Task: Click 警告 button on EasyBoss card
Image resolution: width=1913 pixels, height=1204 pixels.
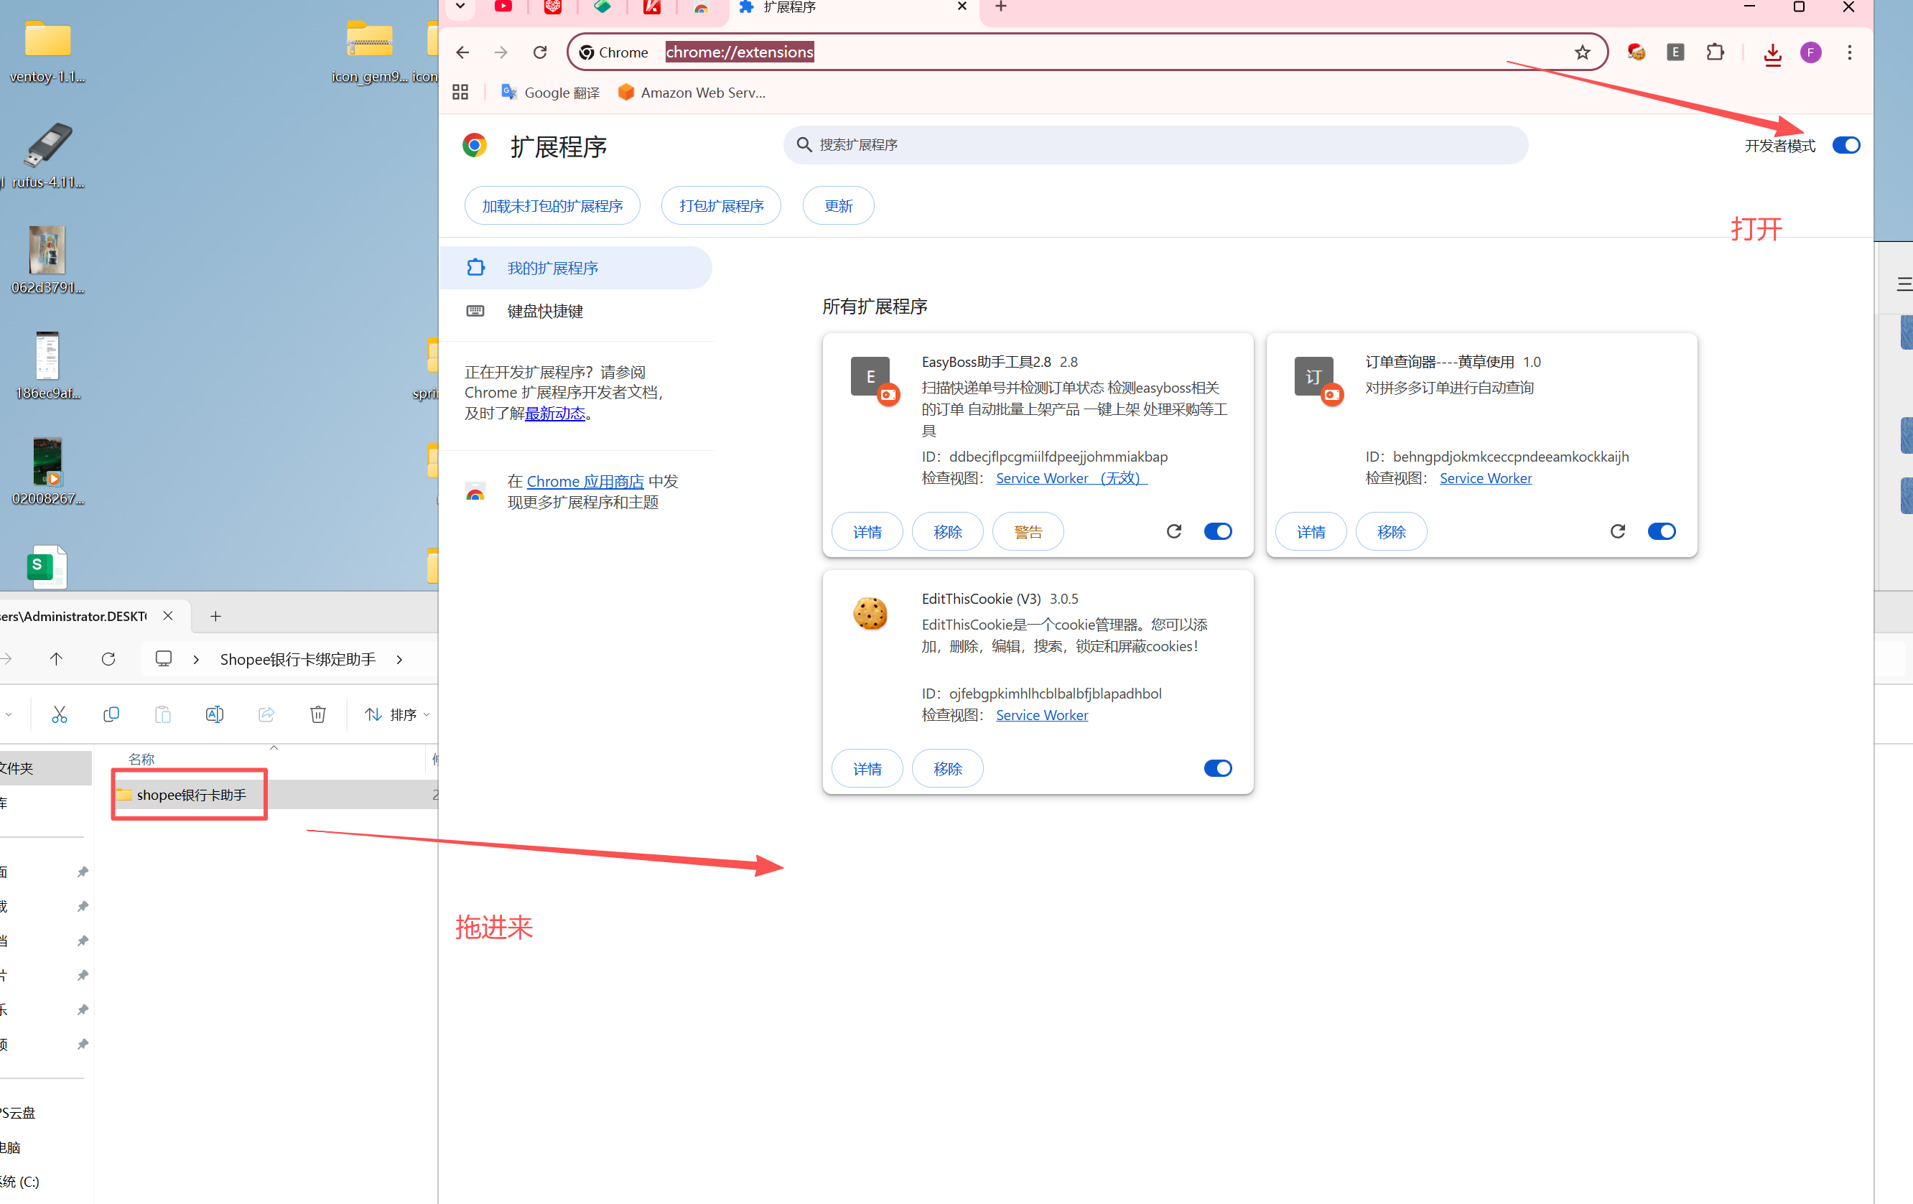Action: click(x=1027, y=531)
